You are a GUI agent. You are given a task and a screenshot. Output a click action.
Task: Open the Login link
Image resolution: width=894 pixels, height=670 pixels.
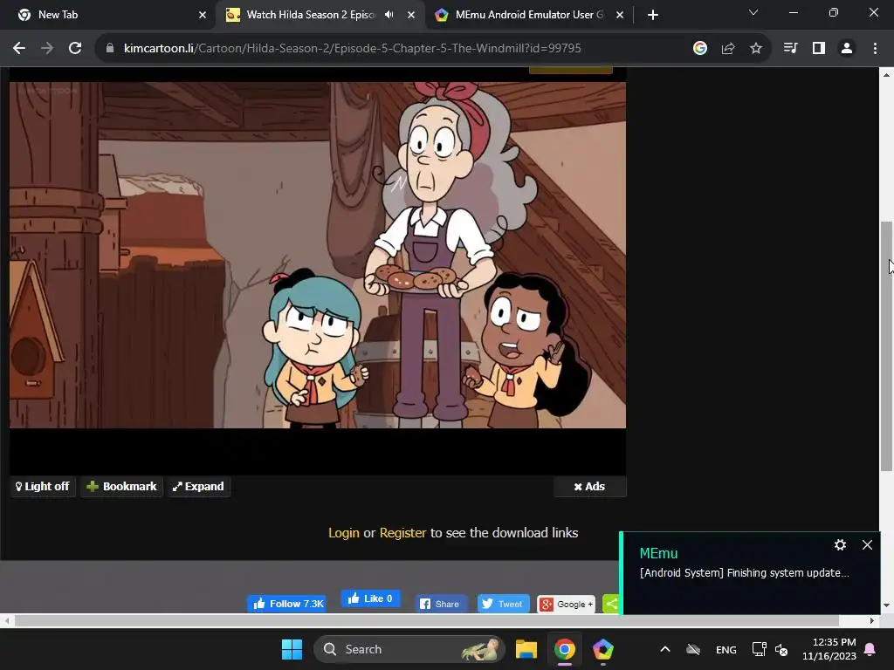click(x=344, y=533)
